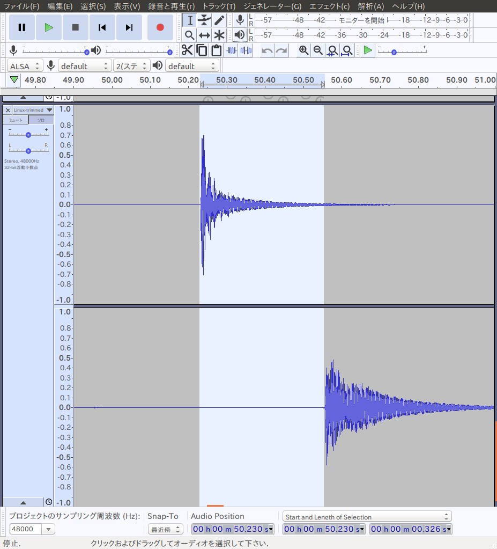Paste audio from the clipboard

(x=217, y=50)
